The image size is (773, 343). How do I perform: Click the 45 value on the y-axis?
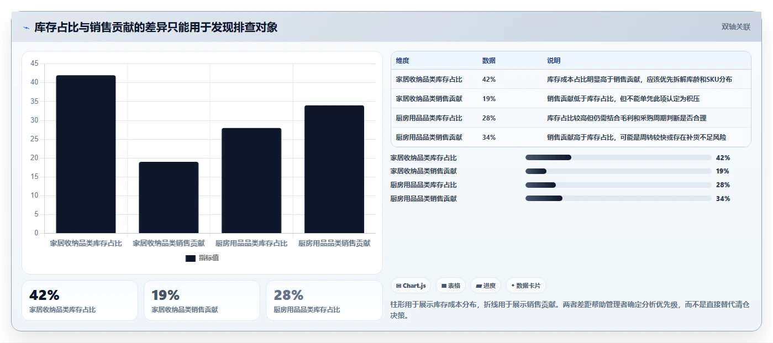[34, 64]
